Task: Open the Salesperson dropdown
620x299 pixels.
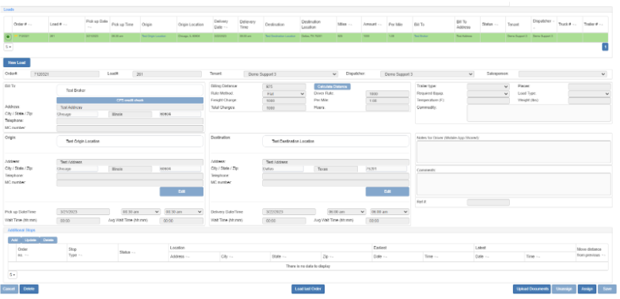Action: 562,74
